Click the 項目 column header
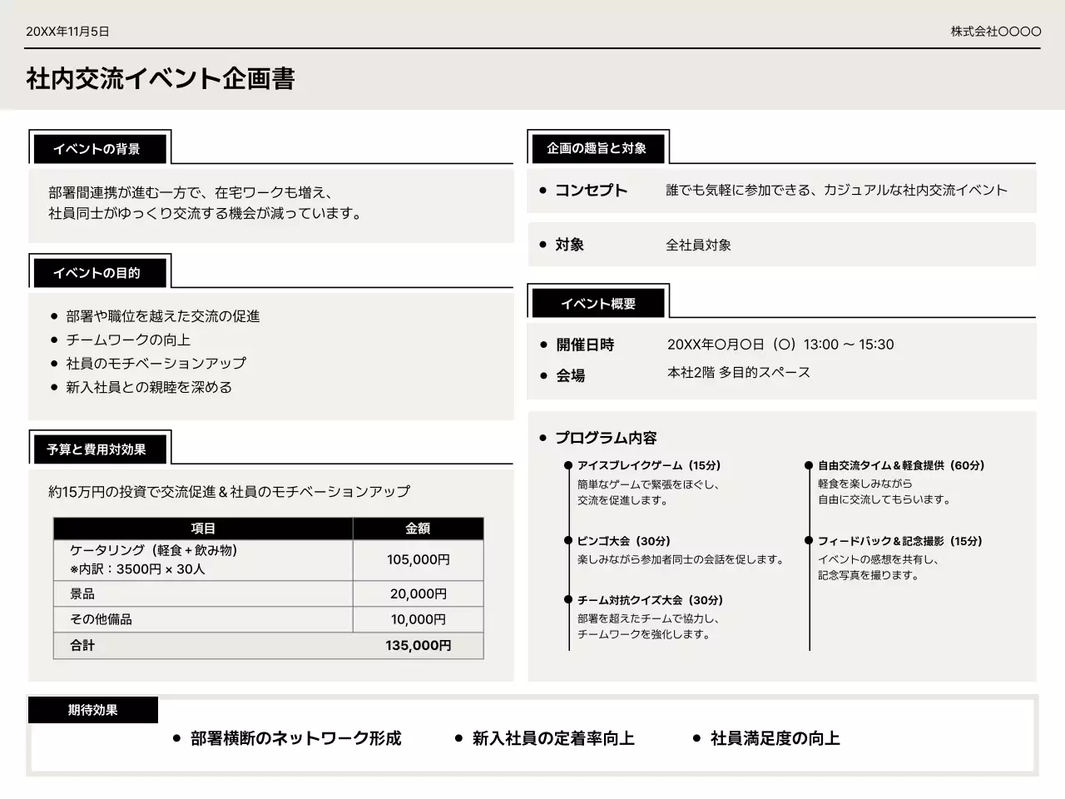Viewport: 1065px width, 799px height. click(202, 528)
